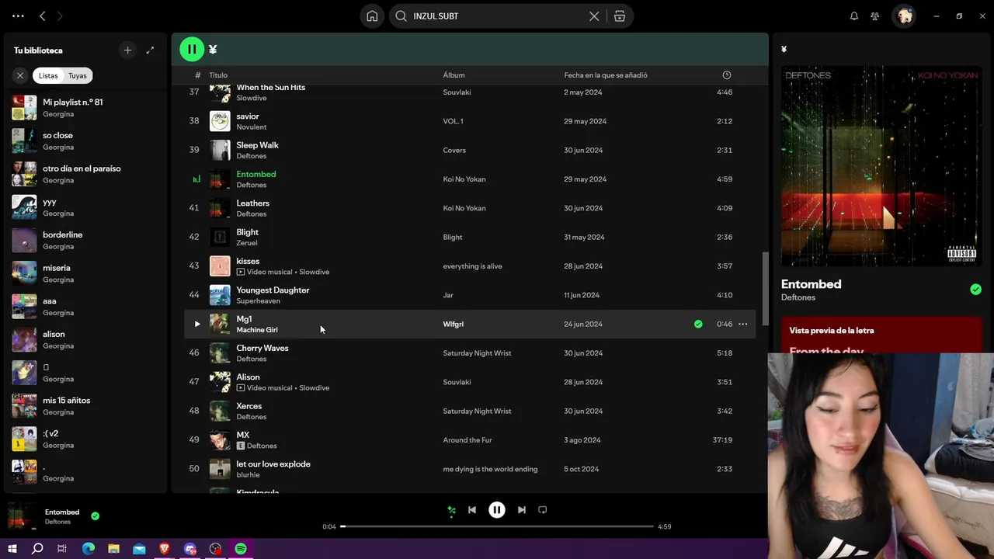Click the Blight track thumbnail

pyautogui.click(x=220, y=237)
